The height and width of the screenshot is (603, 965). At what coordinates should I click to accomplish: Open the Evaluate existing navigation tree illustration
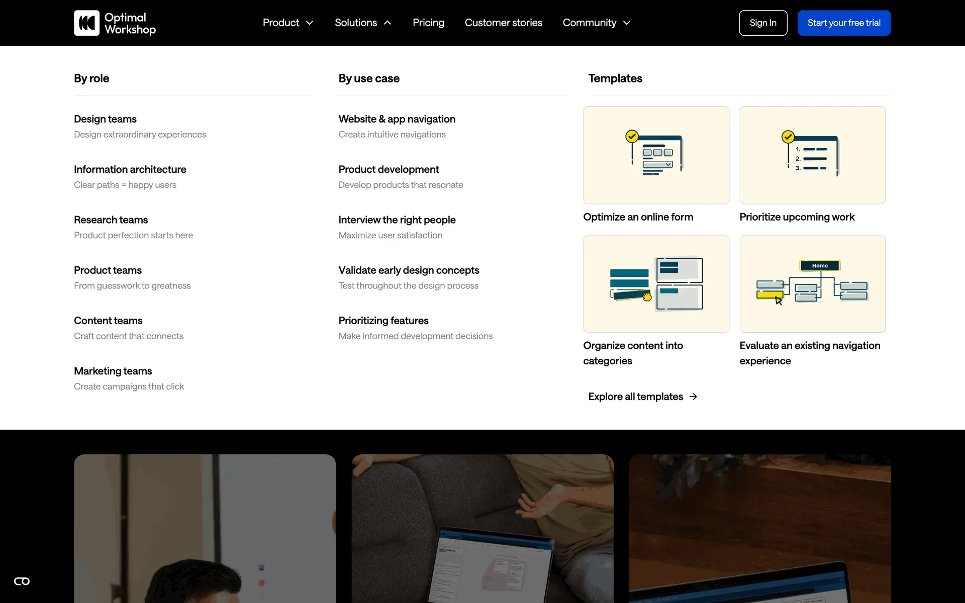[x=812, y=283]
